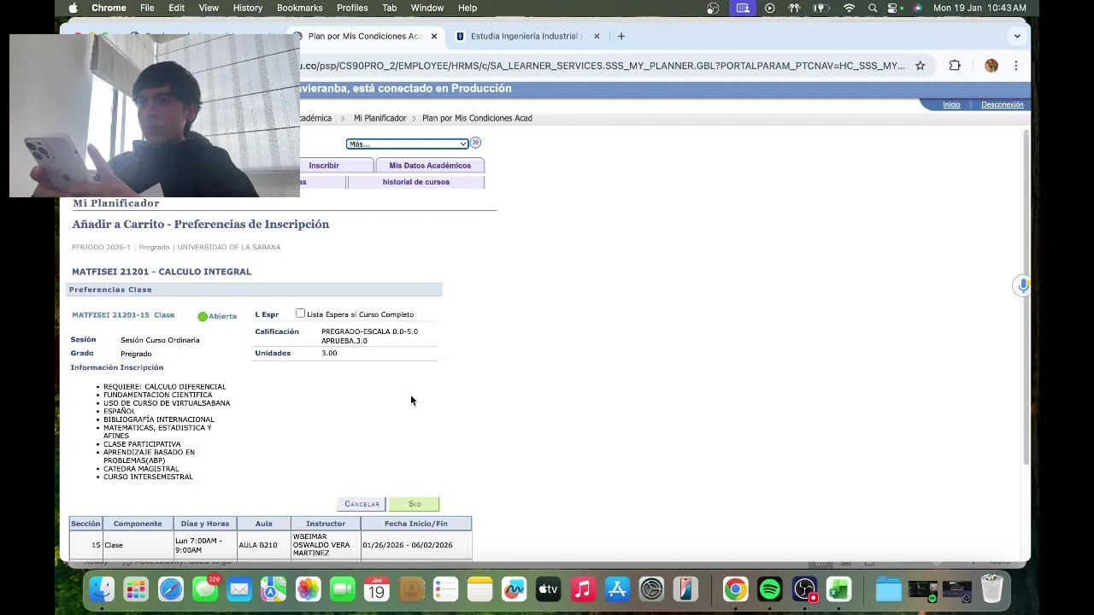Image resolution: width=1094 pixels, height=615 pixels.
Task: Open System Settings from the dock
Action: [651, 589]
